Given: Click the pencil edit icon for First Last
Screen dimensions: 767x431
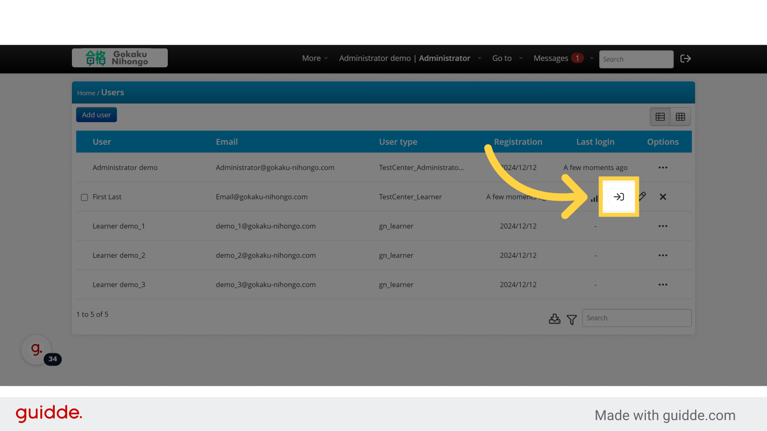Looking at the screenshot, I should [x=642, y=196].
